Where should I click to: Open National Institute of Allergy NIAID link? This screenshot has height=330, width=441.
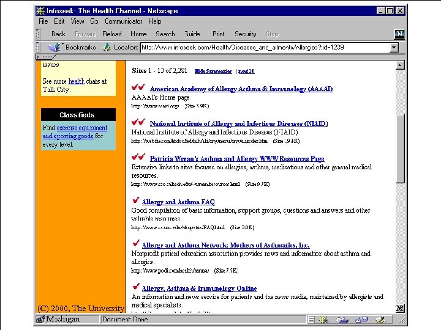(x=239, y=123)
